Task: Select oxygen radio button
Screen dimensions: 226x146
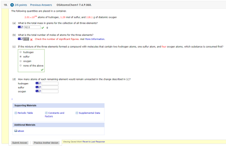Action: [x=21, y=61]
